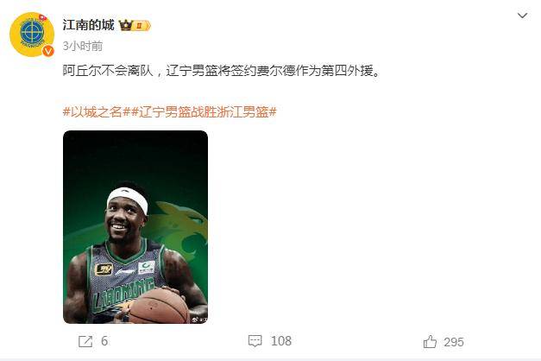Click the like count 295
The image size is (541, 361).
click(454, 342)
